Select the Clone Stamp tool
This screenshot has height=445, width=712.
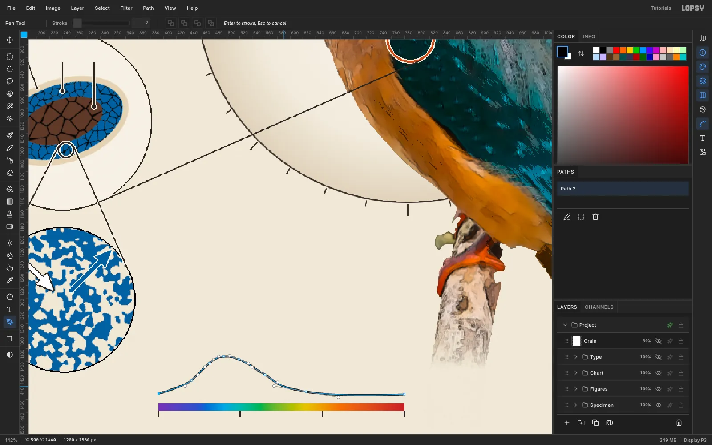point(10,214)
